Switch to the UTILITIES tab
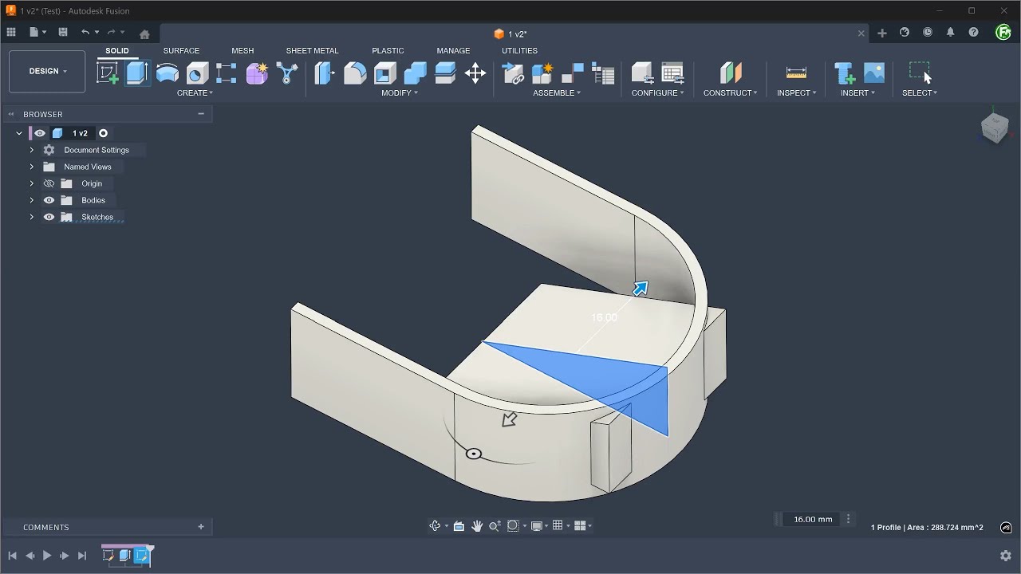This screenshot has height=574, width=1021. [x=519, y=50]
